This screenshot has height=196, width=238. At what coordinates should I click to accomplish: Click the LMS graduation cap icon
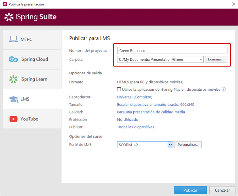(14, 99)
